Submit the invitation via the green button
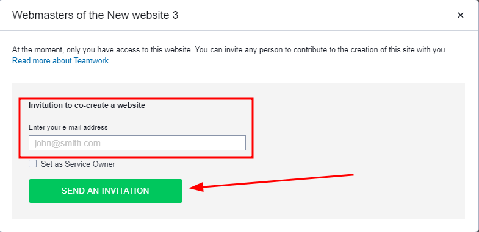479x232 pixels. [106, 191]
